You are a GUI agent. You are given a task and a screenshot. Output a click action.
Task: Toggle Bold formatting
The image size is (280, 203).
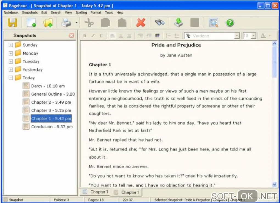(x=85, y=36)
